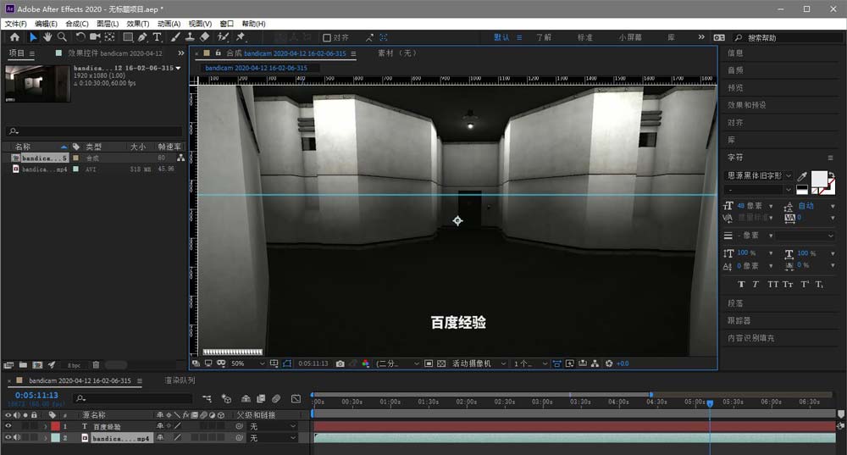Open the 跟踪器 panel

[x=739, y=320]
